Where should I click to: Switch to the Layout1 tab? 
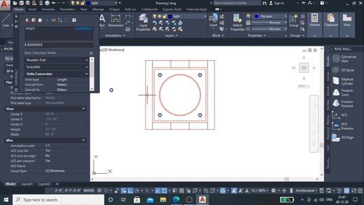[x=27, y=184]
